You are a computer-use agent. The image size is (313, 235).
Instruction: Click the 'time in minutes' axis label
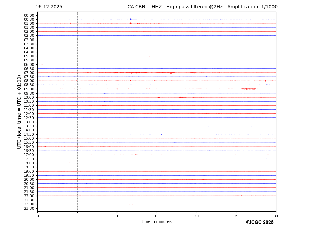[x=156, y=222]
